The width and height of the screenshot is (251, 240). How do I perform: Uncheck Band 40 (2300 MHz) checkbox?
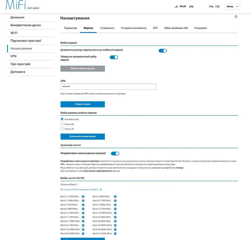(x=83, y=233)
